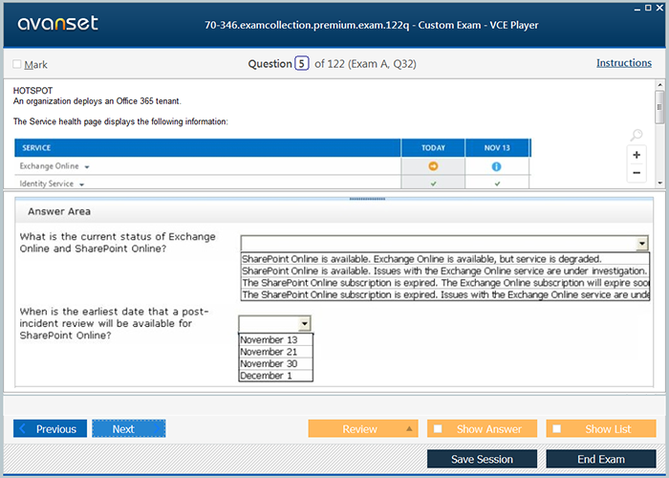The height and width of the screenshot is (478, 669).
Task: Choose November 13 from the date list
Action: 275,340
